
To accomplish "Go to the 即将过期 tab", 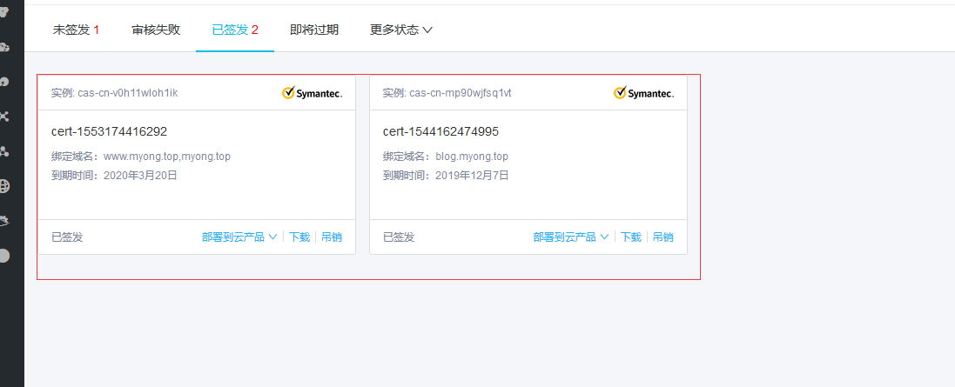I will click(x=314, y=30).
